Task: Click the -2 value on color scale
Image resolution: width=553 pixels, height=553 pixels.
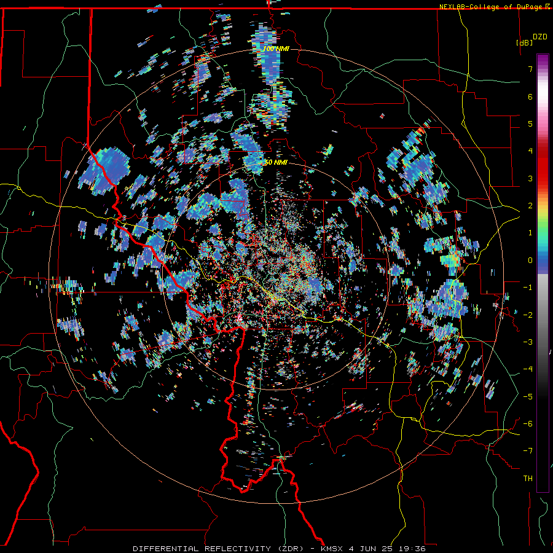Action: tap(528, 315)
